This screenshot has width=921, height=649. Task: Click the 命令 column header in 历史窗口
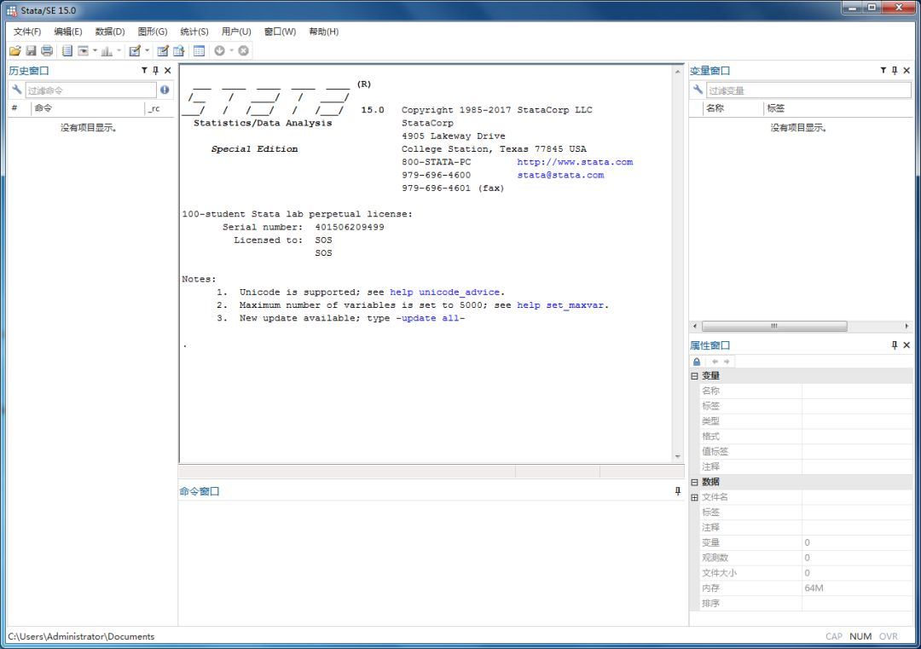[88, 108]
